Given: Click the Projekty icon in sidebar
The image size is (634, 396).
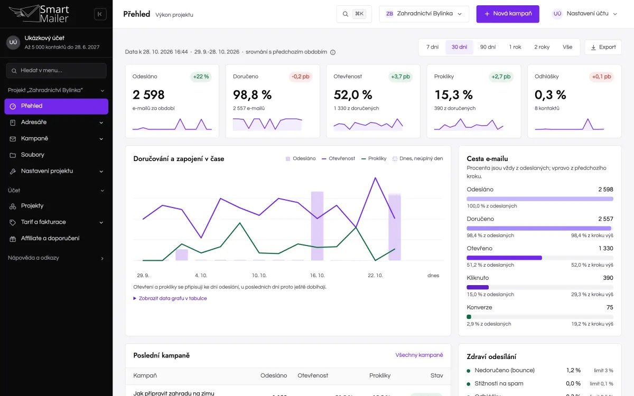Looking at the screenshot, I should 13,206.
